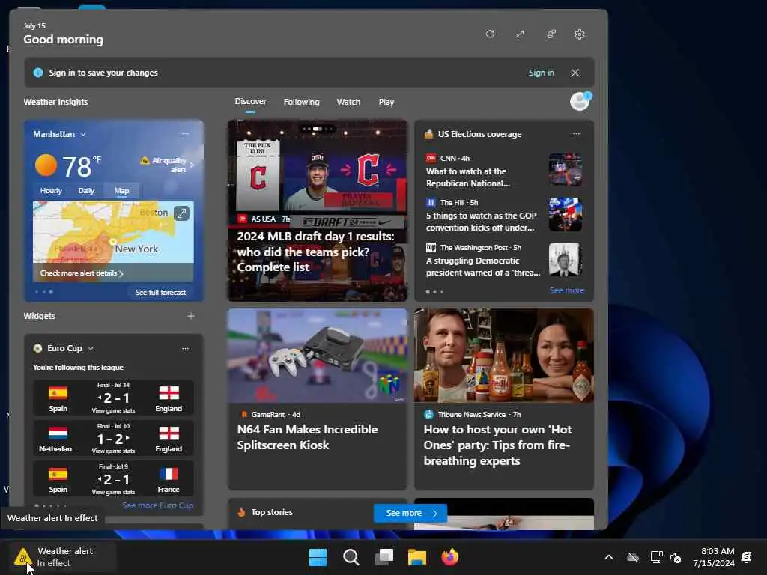Select the Hourly weather tab

pos(51,191)
